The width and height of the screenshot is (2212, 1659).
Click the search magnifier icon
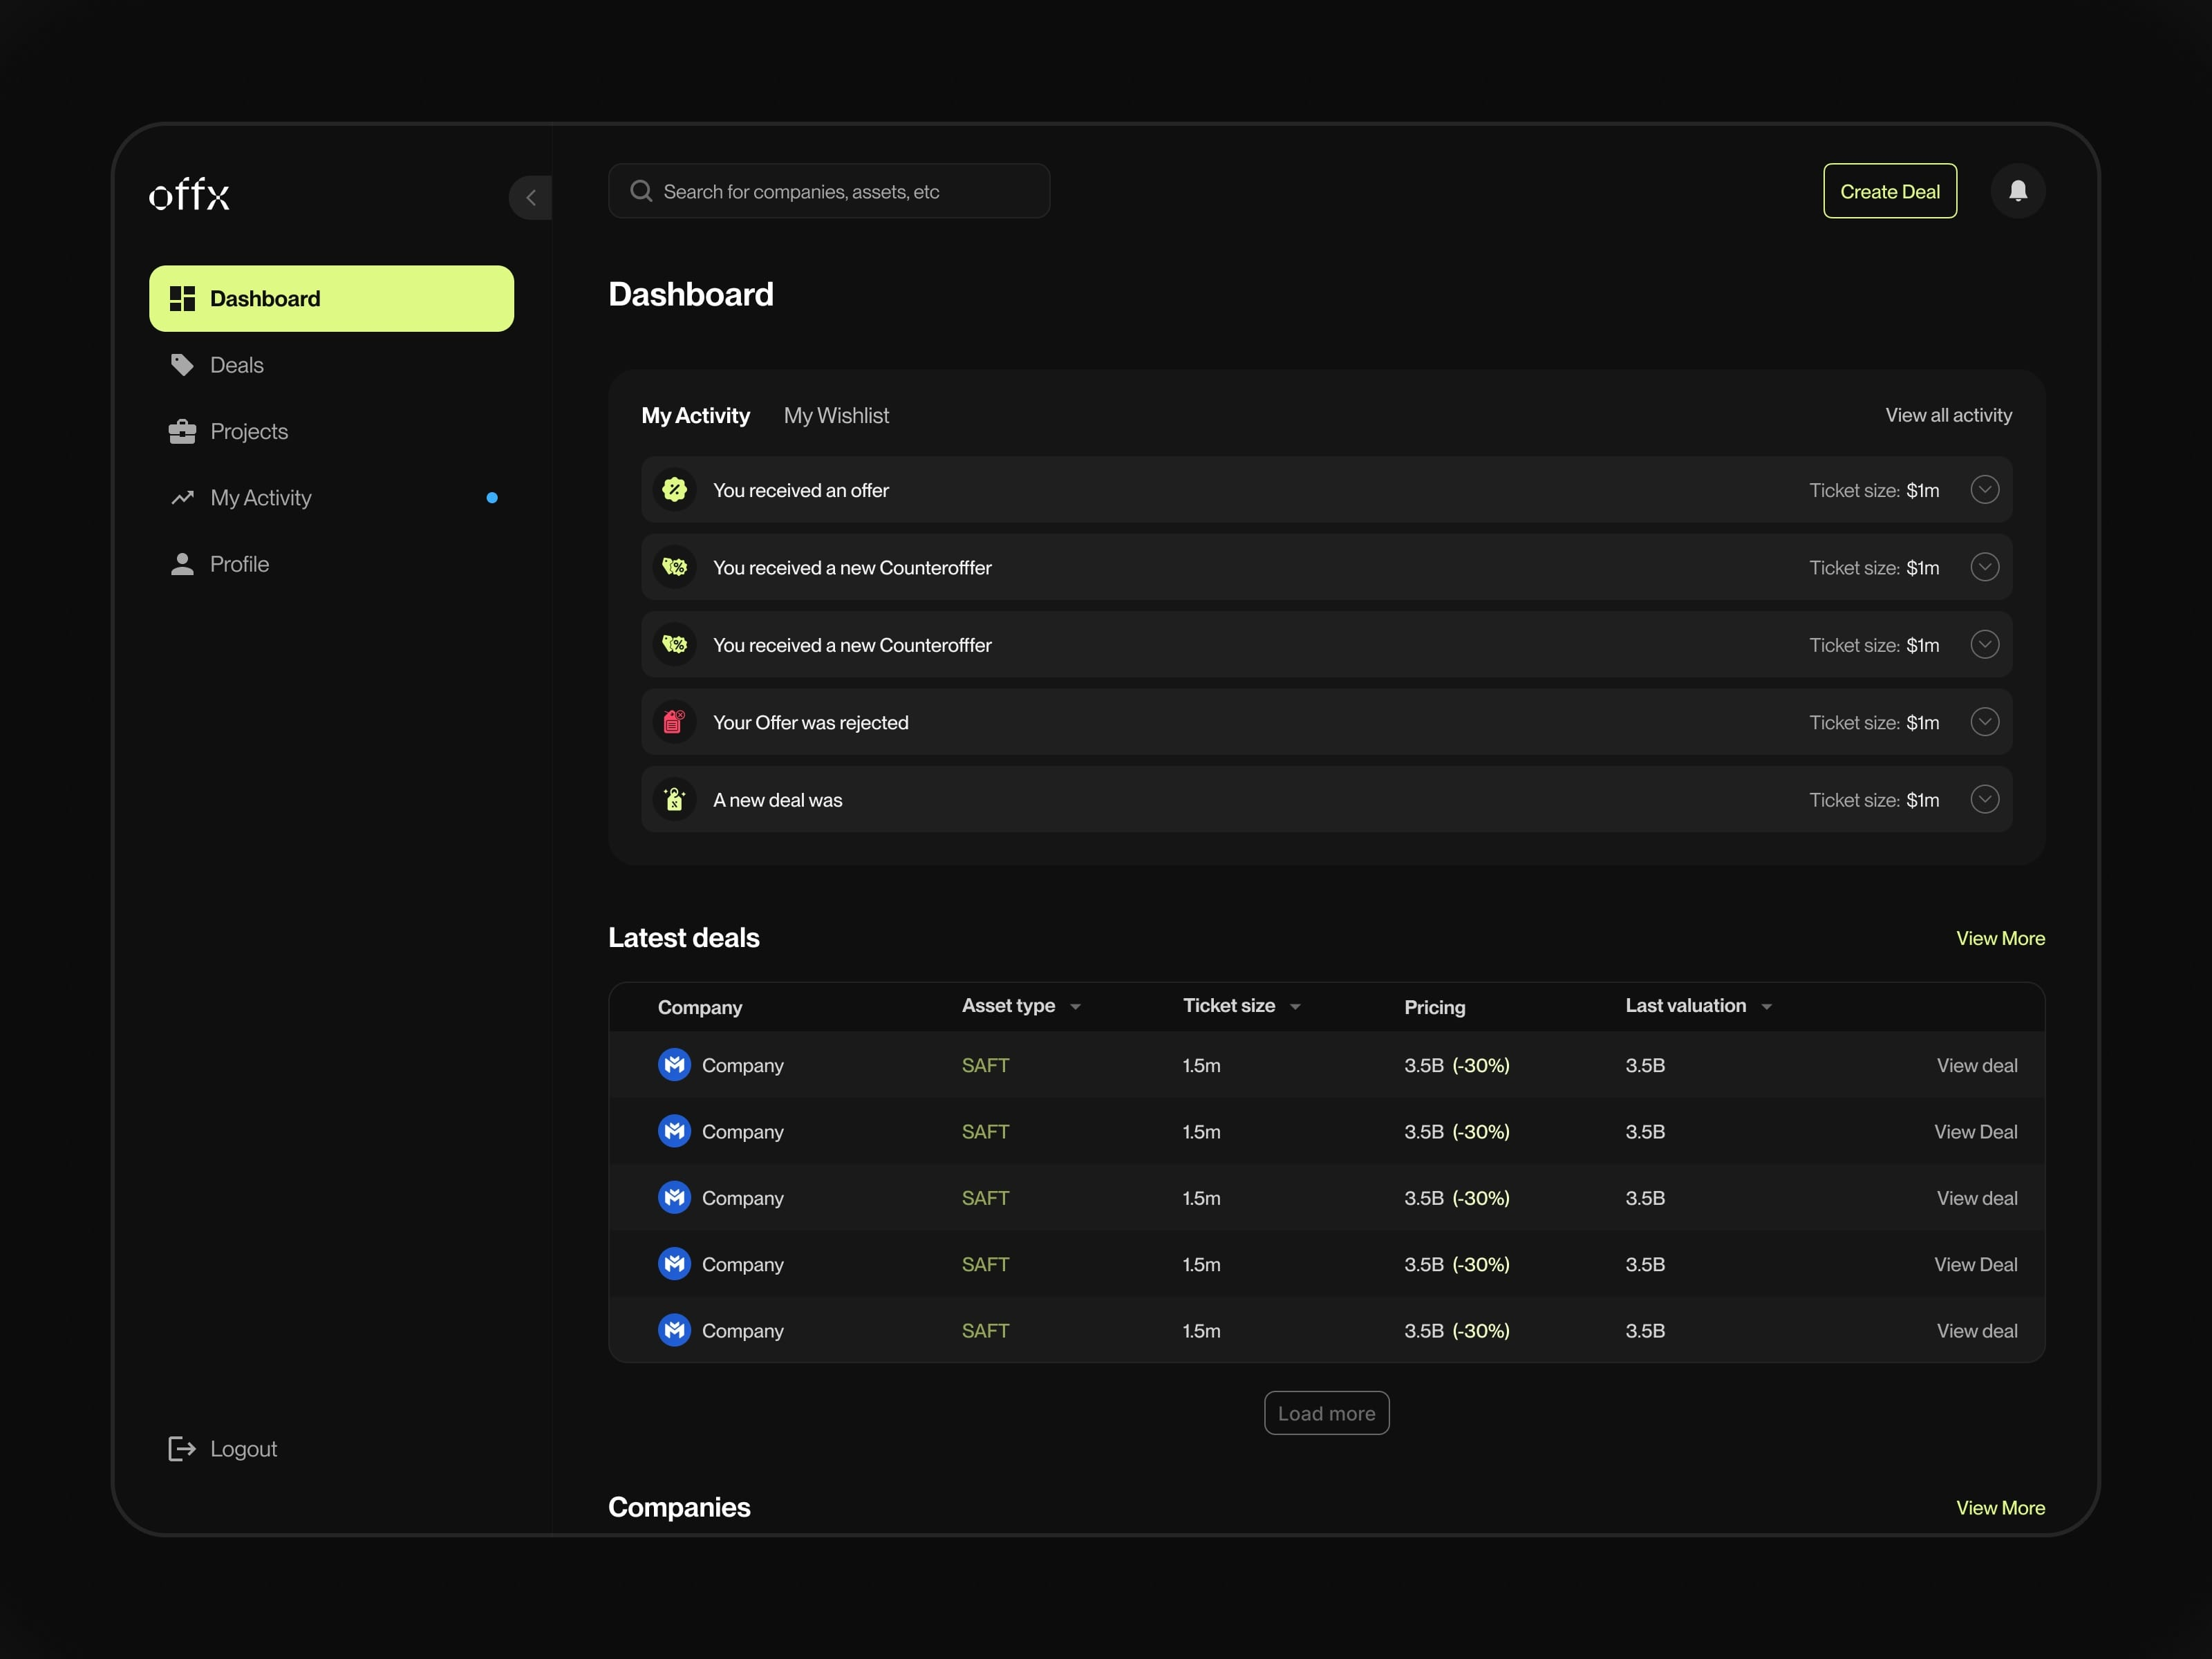tap(641, 191)
